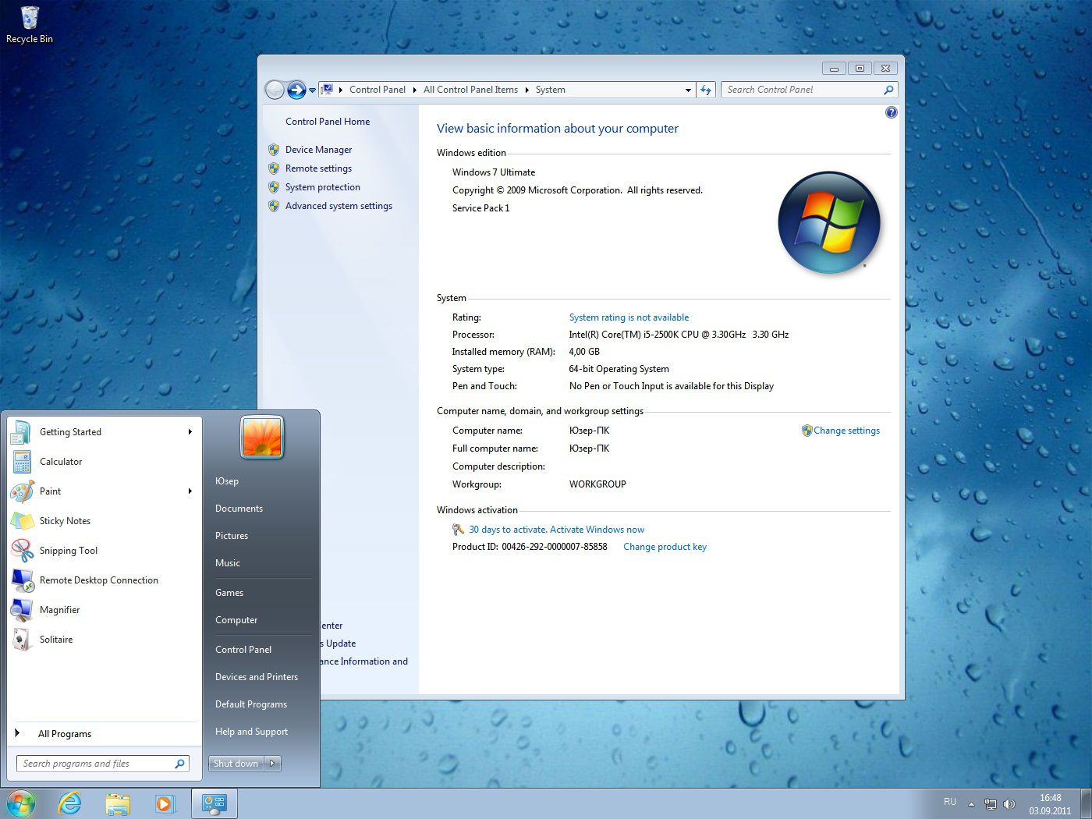Show hidden tray icons arrow

click(x=971, y=803)
